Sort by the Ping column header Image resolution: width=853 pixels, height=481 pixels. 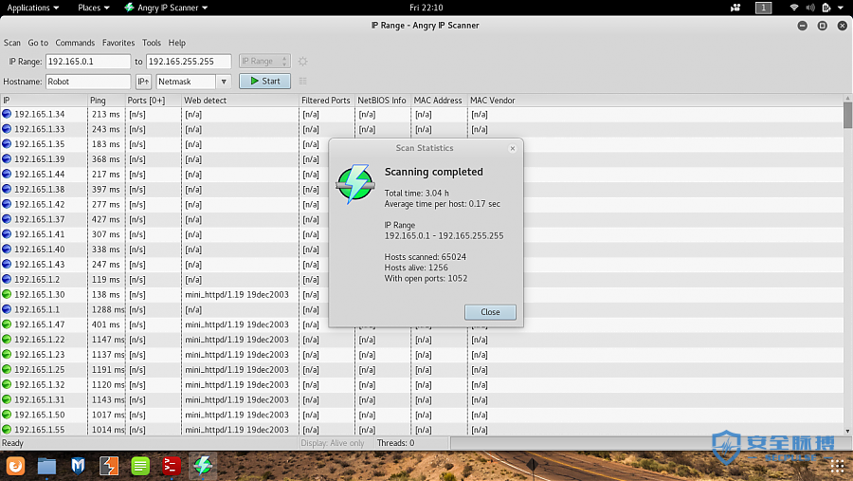[x=106, y=101]
